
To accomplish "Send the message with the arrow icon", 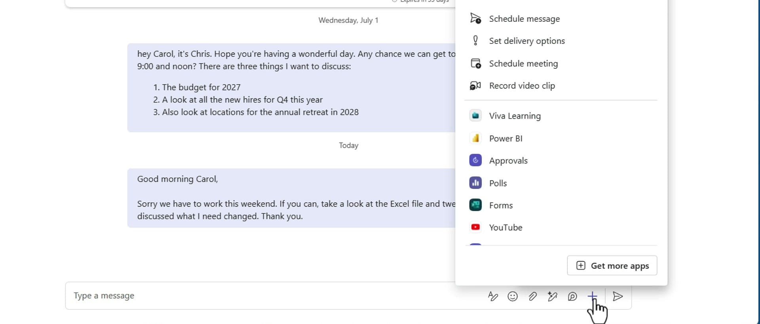I will tap(618, 296).
